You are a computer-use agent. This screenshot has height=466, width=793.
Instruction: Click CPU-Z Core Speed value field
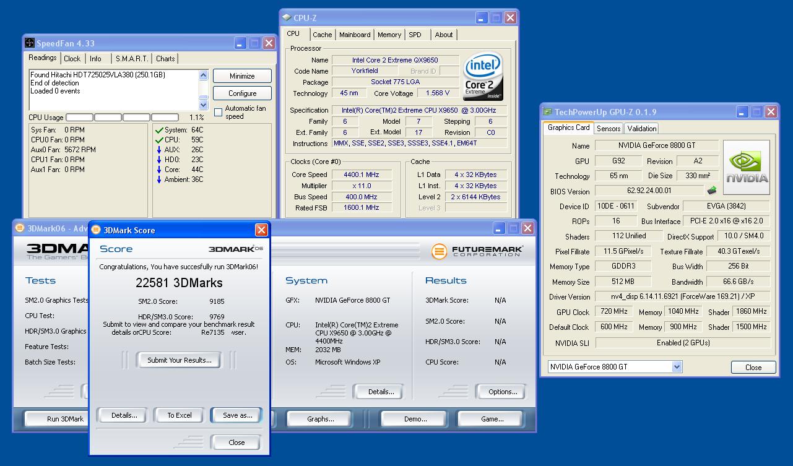pyautogui.click(x=362, y=175)
